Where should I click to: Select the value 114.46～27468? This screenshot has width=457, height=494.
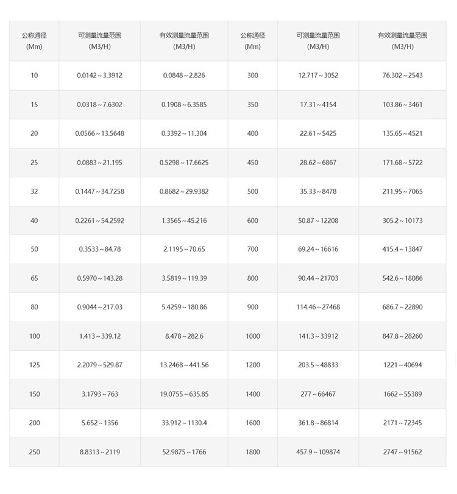(318, 307)
